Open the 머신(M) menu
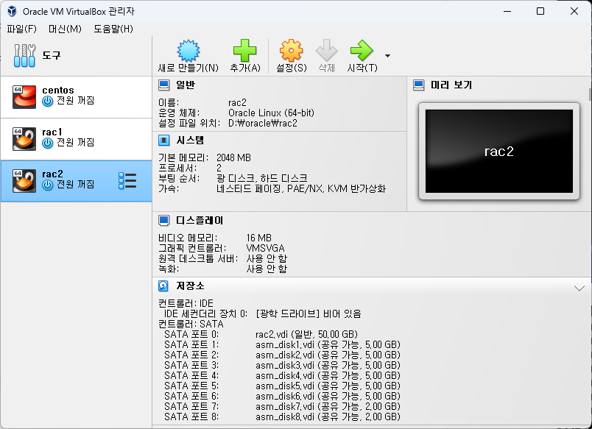Viewport: 592px width, 429px height. click(65, 29)
